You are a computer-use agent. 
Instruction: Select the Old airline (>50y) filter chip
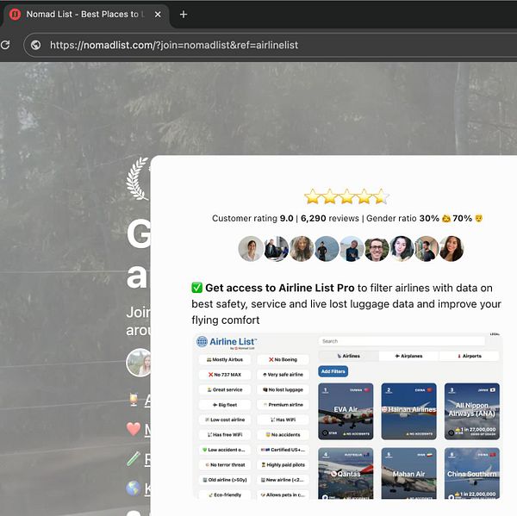pos(225,480)
